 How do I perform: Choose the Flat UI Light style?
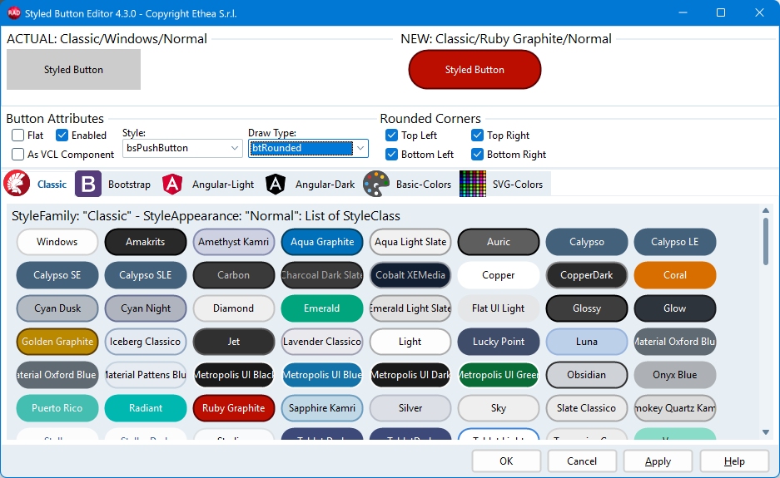pyautogui.click(x=499, y=308)
